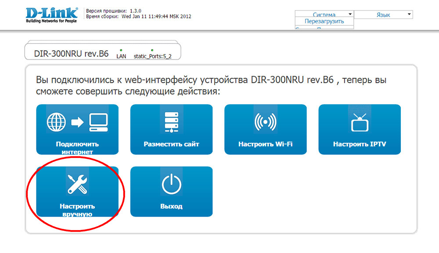
Task: Select Перезагрузить from the system menu
Action: pyautogui.click(x=324, y=21)
